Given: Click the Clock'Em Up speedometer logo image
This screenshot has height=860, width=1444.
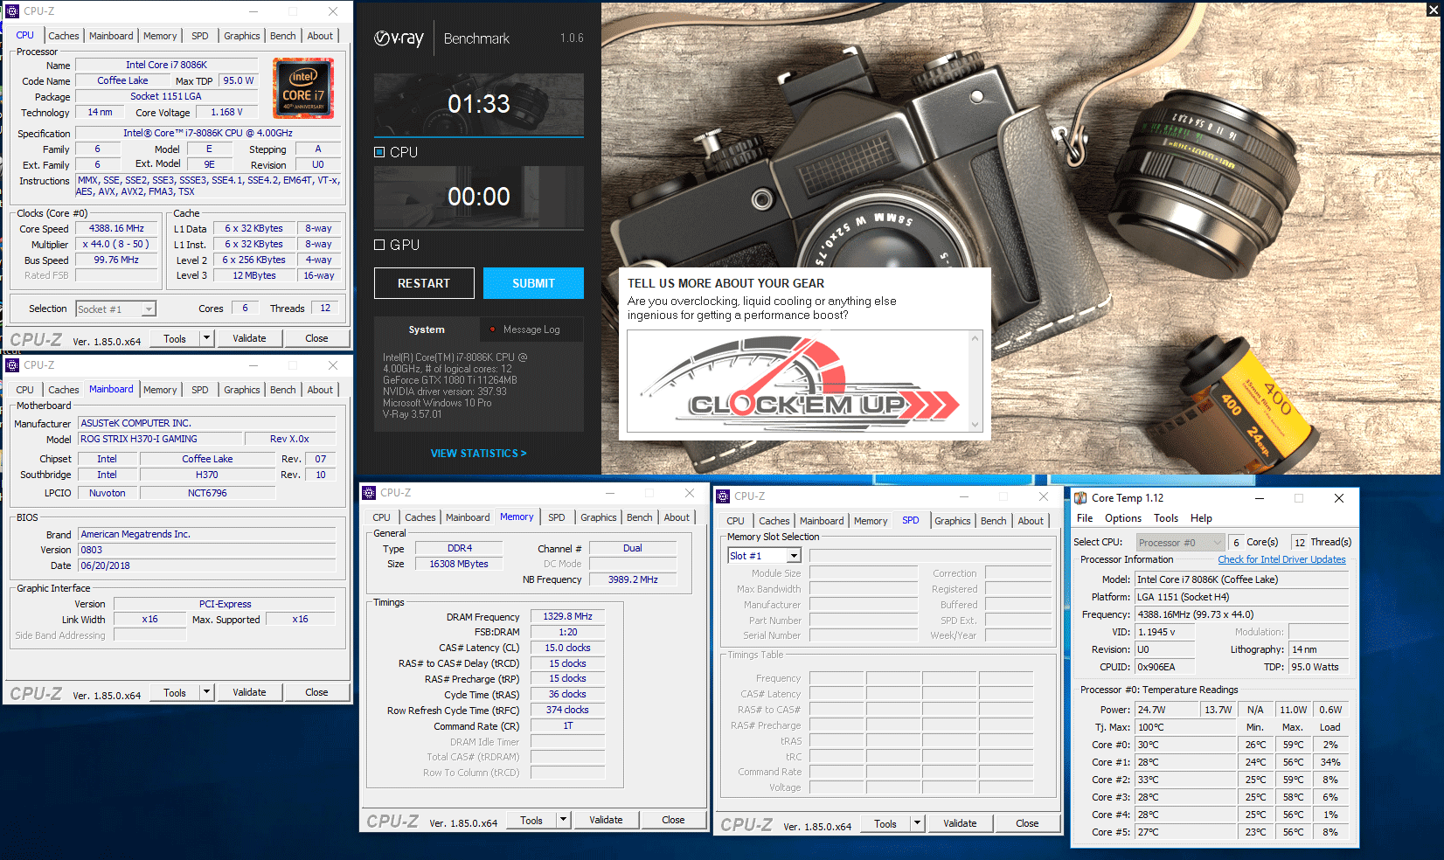Looking at the screenshot, I should 798,382.
